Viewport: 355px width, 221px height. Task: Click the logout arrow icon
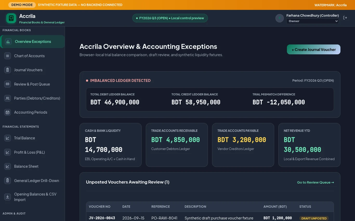click(x=345, y=18)
